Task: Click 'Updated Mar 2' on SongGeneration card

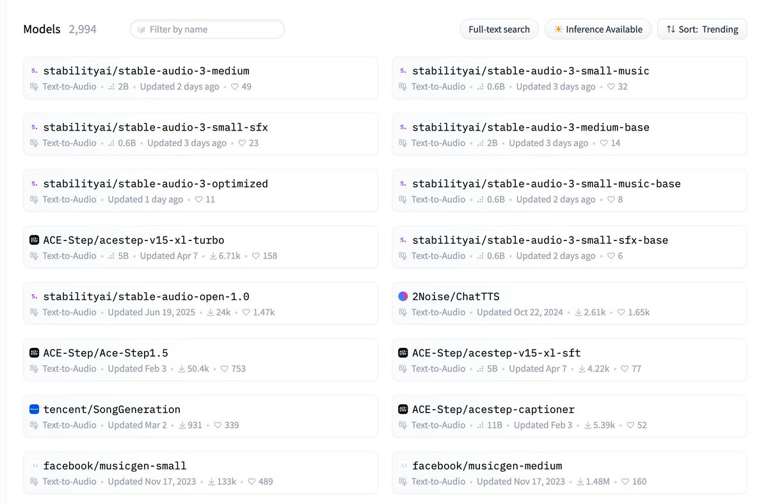Action: [x=137, y=425]
